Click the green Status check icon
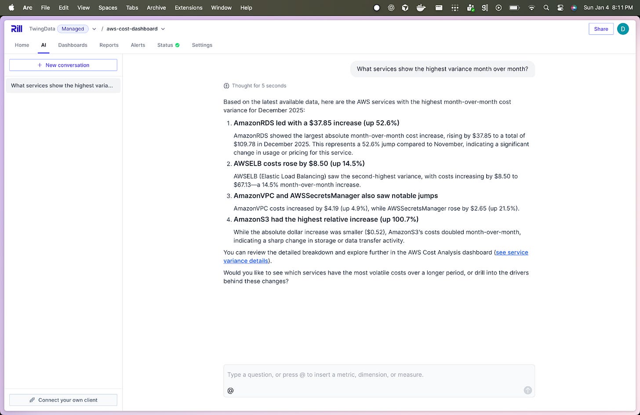The height and width of the screenshot is (415, 640). (178, 45)
